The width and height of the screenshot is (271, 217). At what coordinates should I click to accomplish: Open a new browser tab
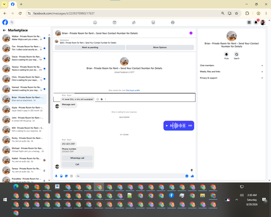point(21,4)
